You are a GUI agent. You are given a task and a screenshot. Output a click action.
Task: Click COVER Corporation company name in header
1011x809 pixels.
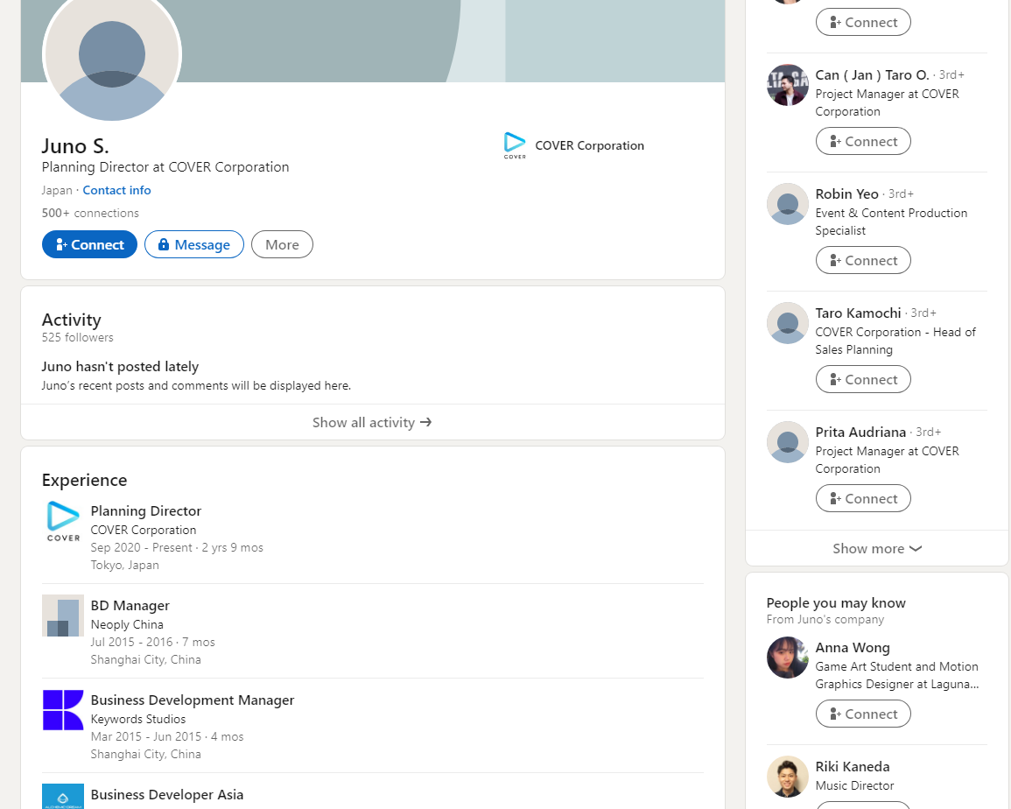click(x=589, y=146)
